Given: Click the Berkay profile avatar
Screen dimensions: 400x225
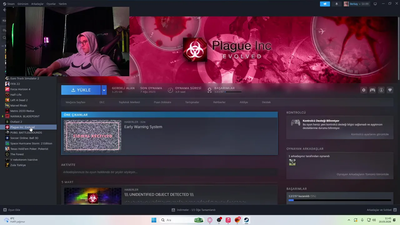Looking at the screenshot, I should [346, 4].
